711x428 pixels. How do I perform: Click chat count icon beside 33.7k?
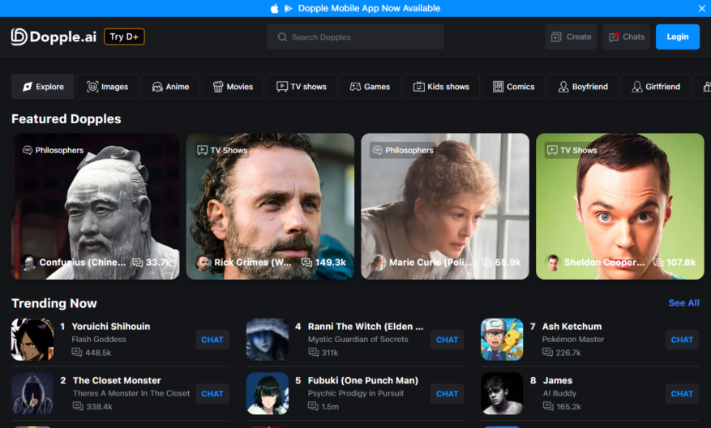(x=137, y=263)
